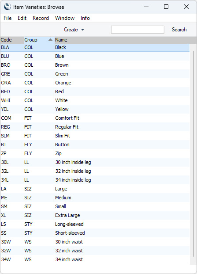Image resolution: width=197 pixels, height=274 pixels.
Task: Select the 32 inch inside leg row
Action: (95, 171)
